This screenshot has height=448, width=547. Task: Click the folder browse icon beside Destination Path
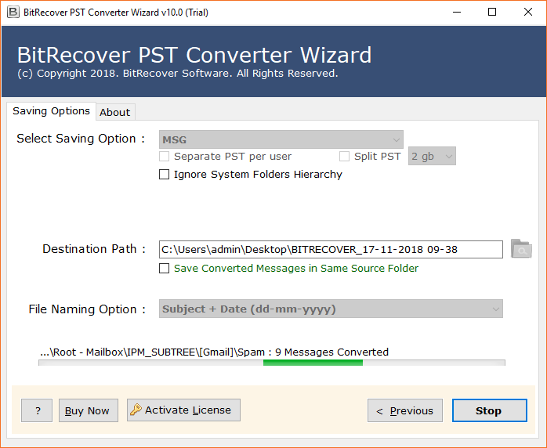tap(521, 249)
